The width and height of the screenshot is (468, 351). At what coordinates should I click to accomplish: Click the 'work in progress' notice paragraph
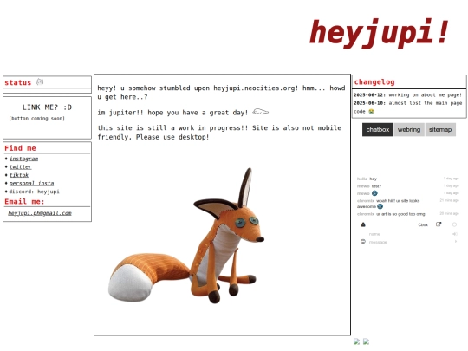pos(219,133)
